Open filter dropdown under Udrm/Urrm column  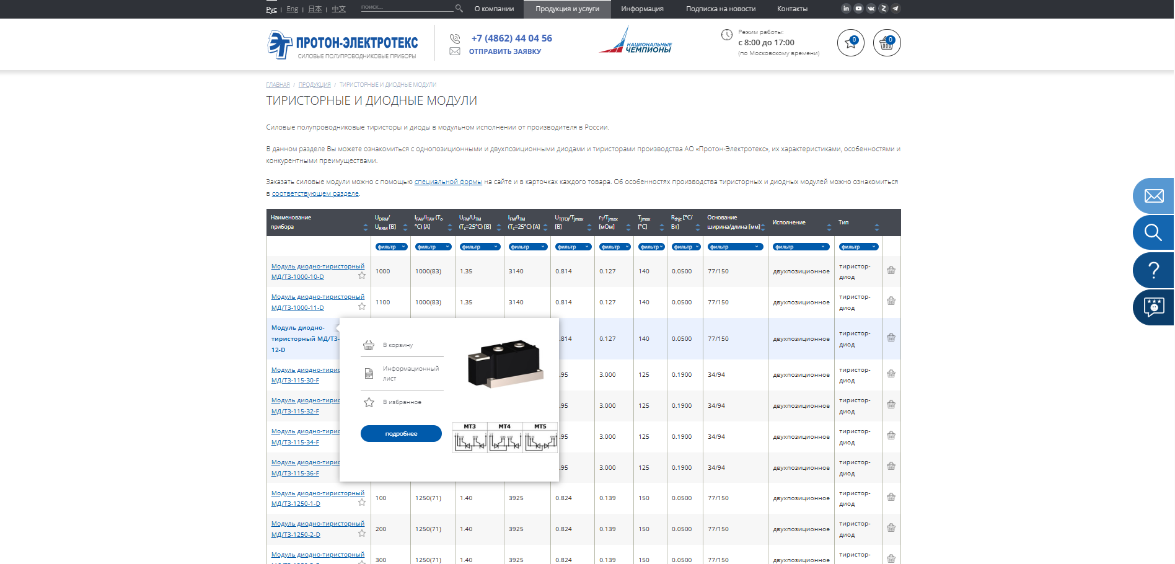(x=391, y=247)
